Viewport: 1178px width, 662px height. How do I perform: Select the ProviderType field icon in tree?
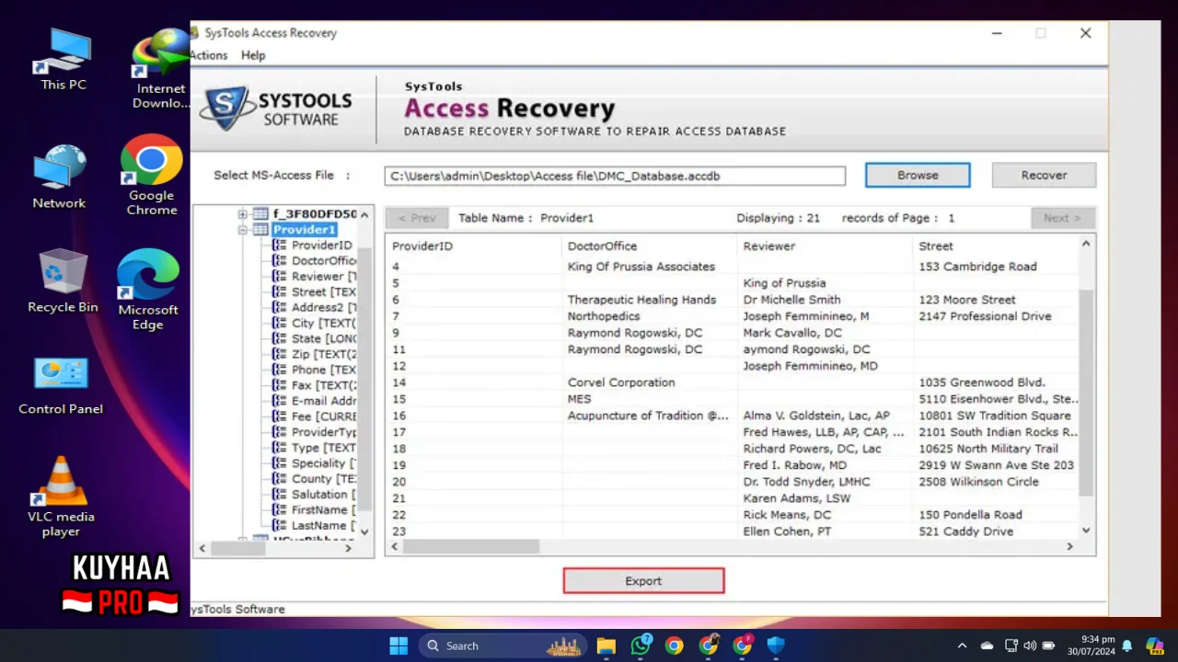click(x=280, y=433)
